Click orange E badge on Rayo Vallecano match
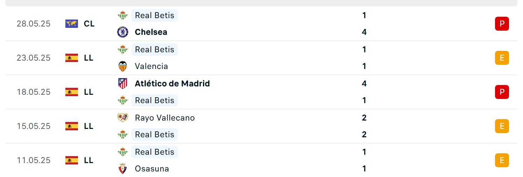Screen dimensions: 523x177 (502, 126)
